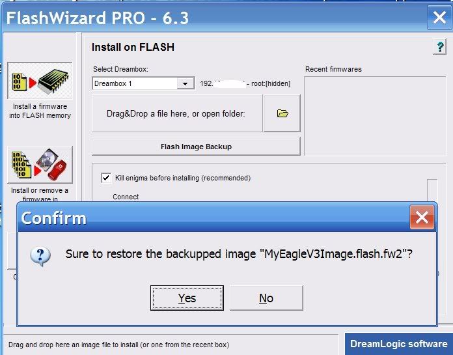Expand the Dreambox 1 dropdown arrow
Image resolution: width=453 pixels, height=355 pixels.
185,83
